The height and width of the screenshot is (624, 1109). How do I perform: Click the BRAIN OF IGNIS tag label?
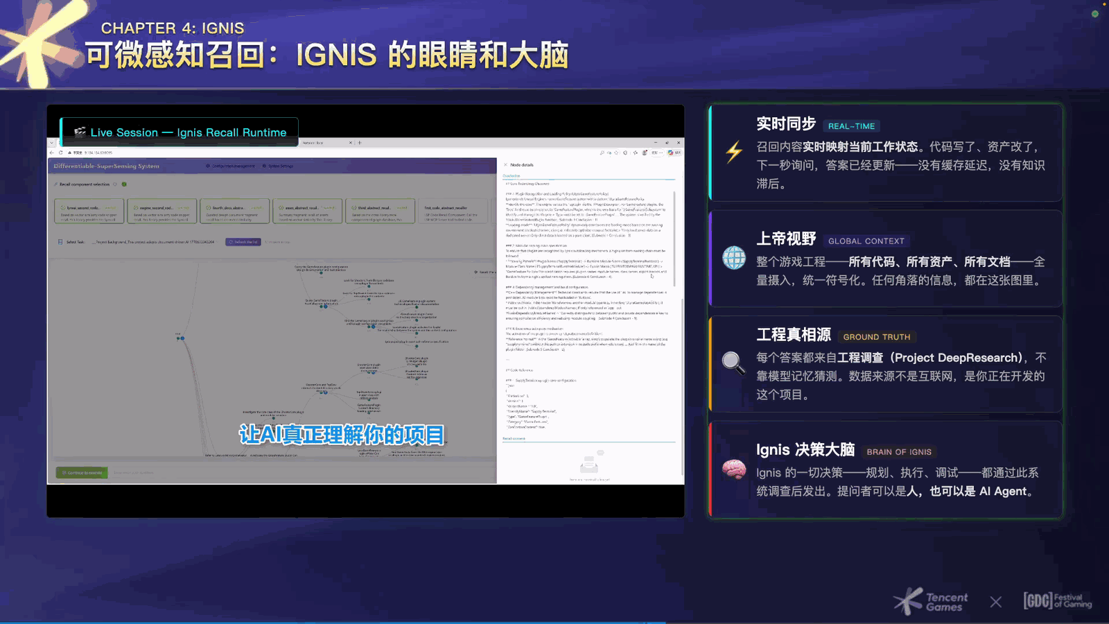pyautogui.click(x=899, y=452)
